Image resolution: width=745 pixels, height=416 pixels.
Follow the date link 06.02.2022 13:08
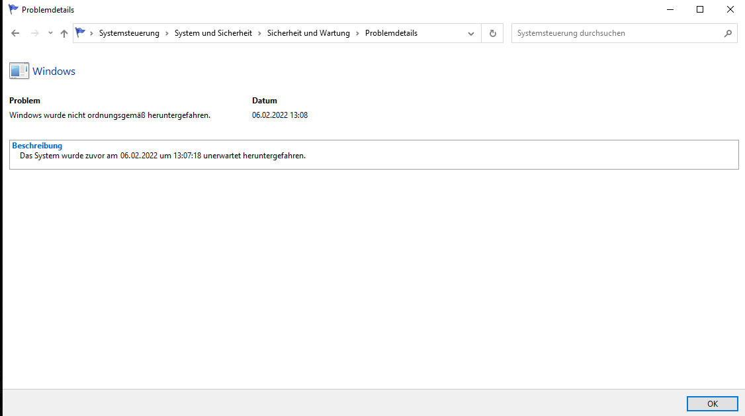280,115
